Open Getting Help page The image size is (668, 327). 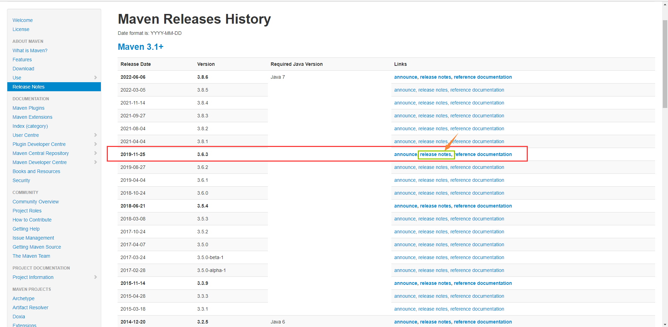point(26,229)
